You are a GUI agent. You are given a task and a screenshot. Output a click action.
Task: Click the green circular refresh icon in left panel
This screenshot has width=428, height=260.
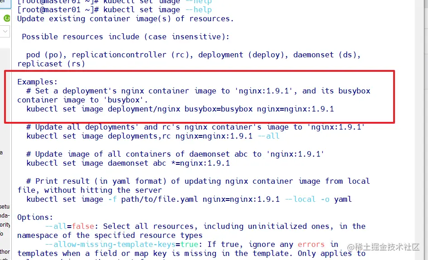click(x=7, y=18)
